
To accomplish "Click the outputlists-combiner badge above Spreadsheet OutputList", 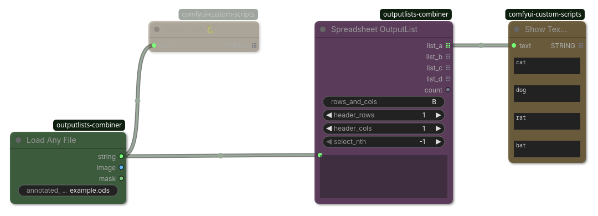I will pyautogui.click(x=416, y=14).
